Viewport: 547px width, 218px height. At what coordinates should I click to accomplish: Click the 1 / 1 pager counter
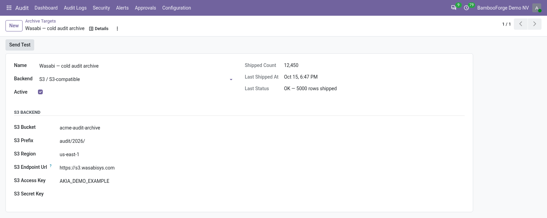point(506,24)
